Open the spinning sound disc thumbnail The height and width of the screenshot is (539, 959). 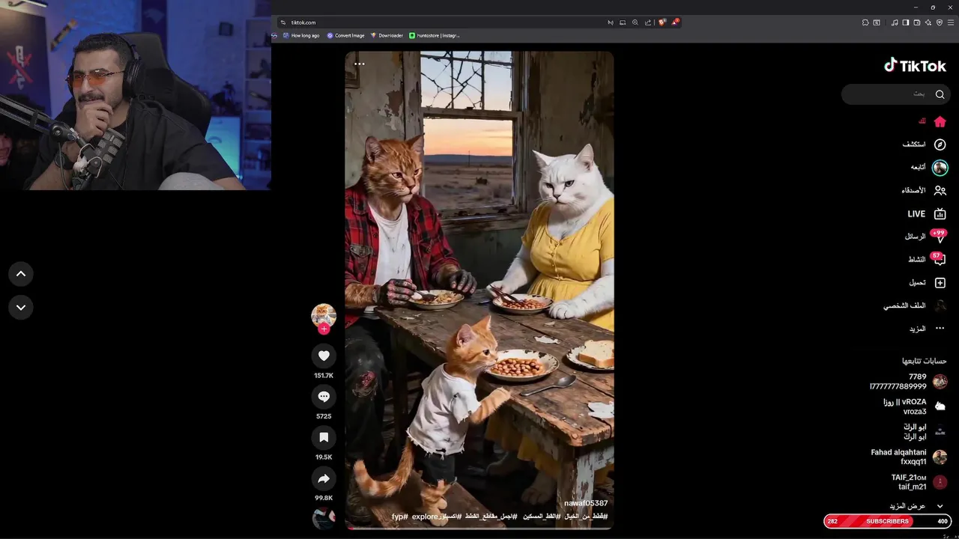[324, 517]
